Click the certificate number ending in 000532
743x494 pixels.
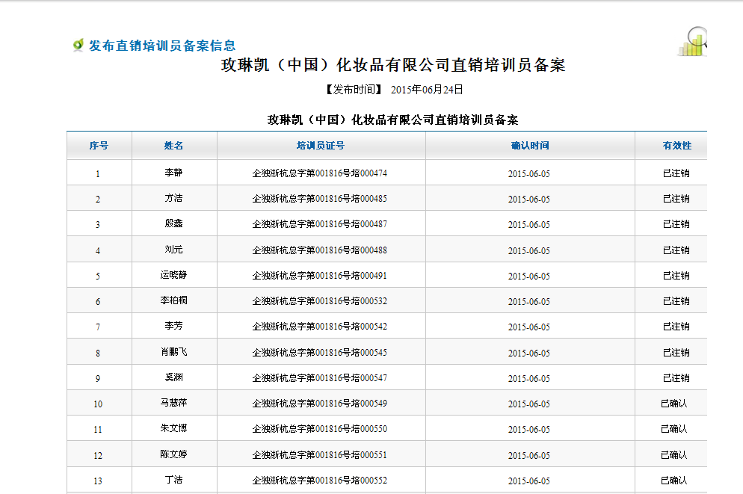(x=320, y=301)
